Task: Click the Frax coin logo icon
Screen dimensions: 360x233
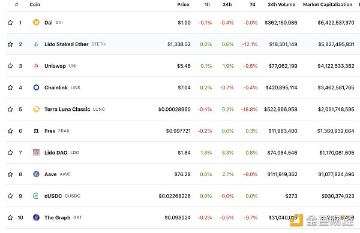Action: (36, 131)
